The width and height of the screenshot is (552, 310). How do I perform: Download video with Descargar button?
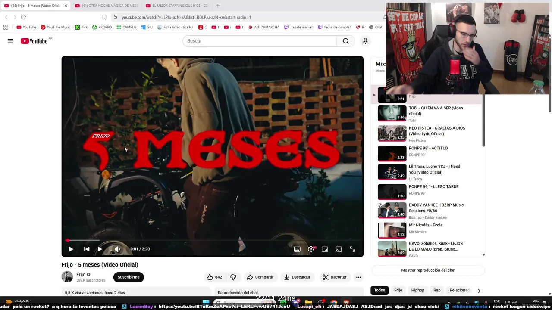tap(297, 277)
